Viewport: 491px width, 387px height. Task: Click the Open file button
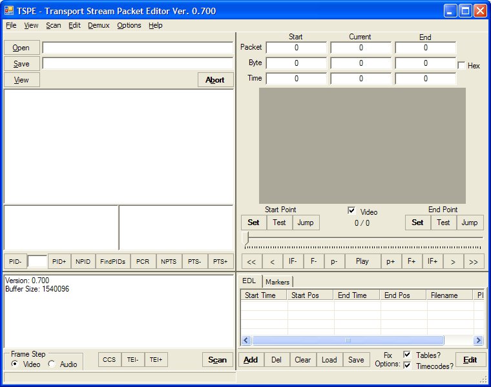point(21,48)
